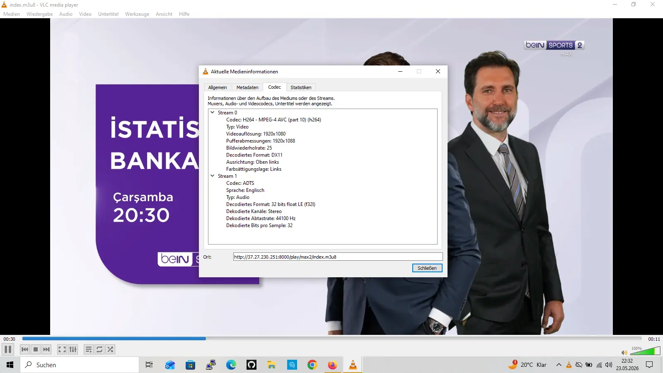Close the Aktuelle Medieninformationen dialog
This screenshot has width=663, height=373.
[438, 71]
